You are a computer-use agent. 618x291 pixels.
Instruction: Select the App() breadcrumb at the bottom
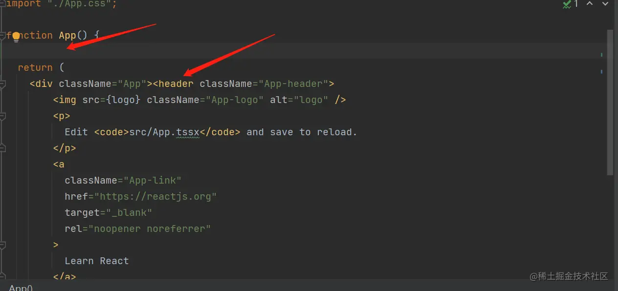pos(21,288)
